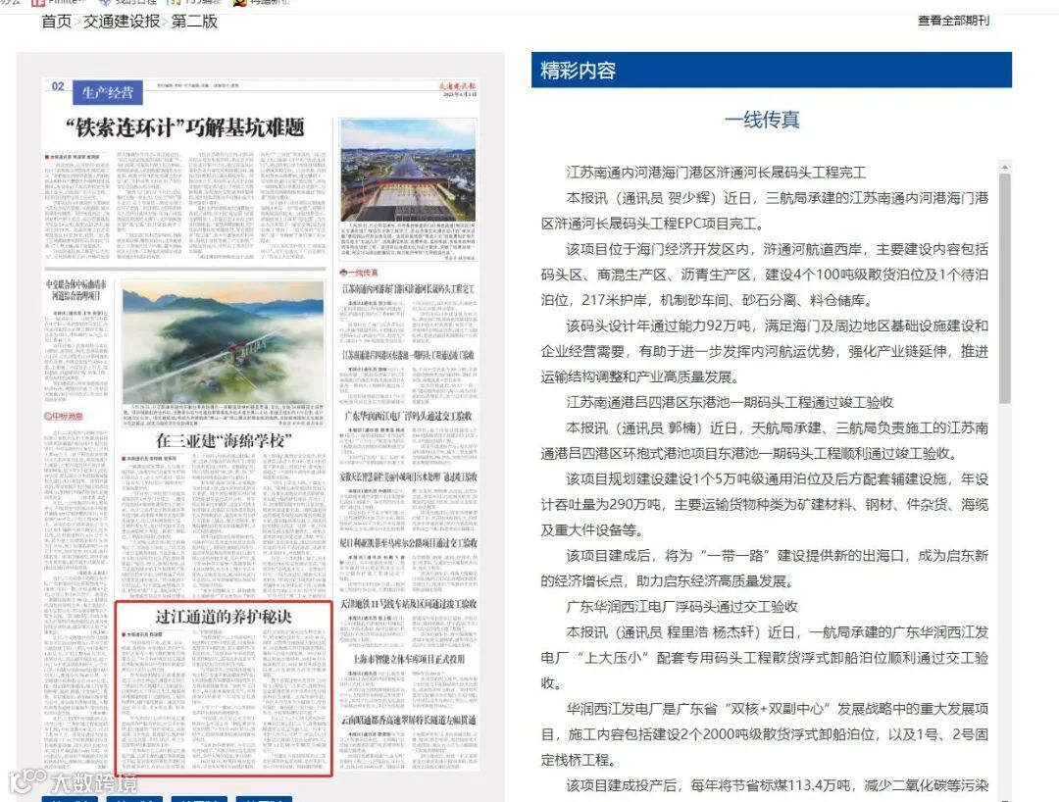Open newspaper headline 上海市智能立体车库项目正式投用
The height and width of the screenshot is (802, 1059).
click(x=408, y=659)
